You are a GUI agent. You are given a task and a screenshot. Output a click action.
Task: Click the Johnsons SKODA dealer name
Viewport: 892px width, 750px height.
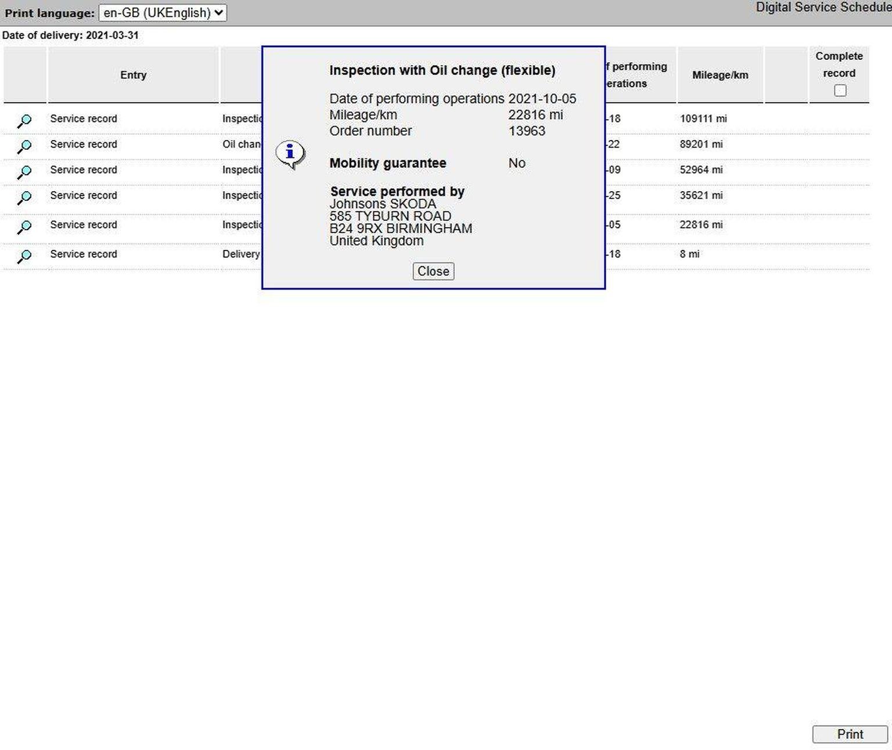point(382,204)
